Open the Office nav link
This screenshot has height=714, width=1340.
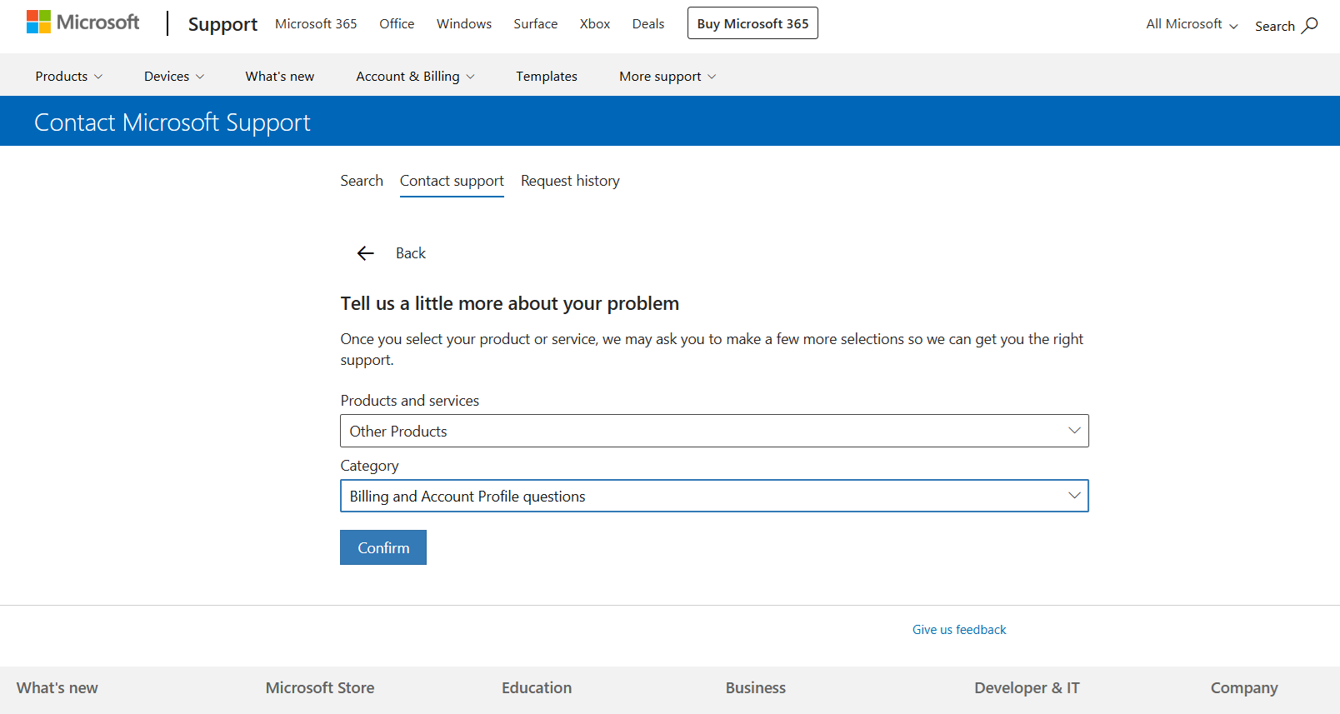tap(397, 23)
